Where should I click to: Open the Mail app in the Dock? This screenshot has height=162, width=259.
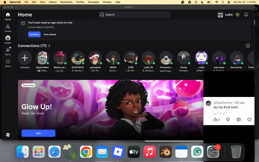(x=102, y=152)
